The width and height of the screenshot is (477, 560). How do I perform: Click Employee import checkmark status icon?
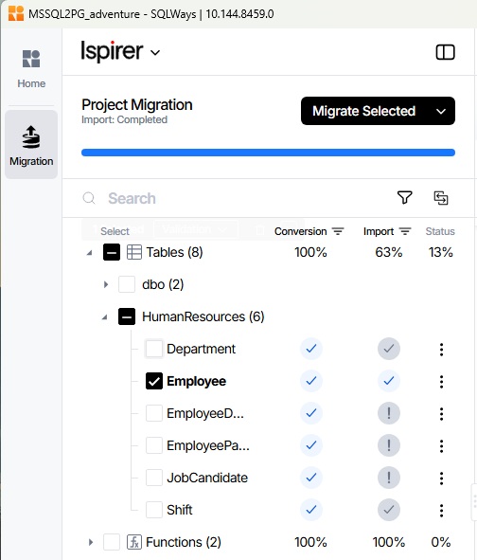(x=389, y=381)
